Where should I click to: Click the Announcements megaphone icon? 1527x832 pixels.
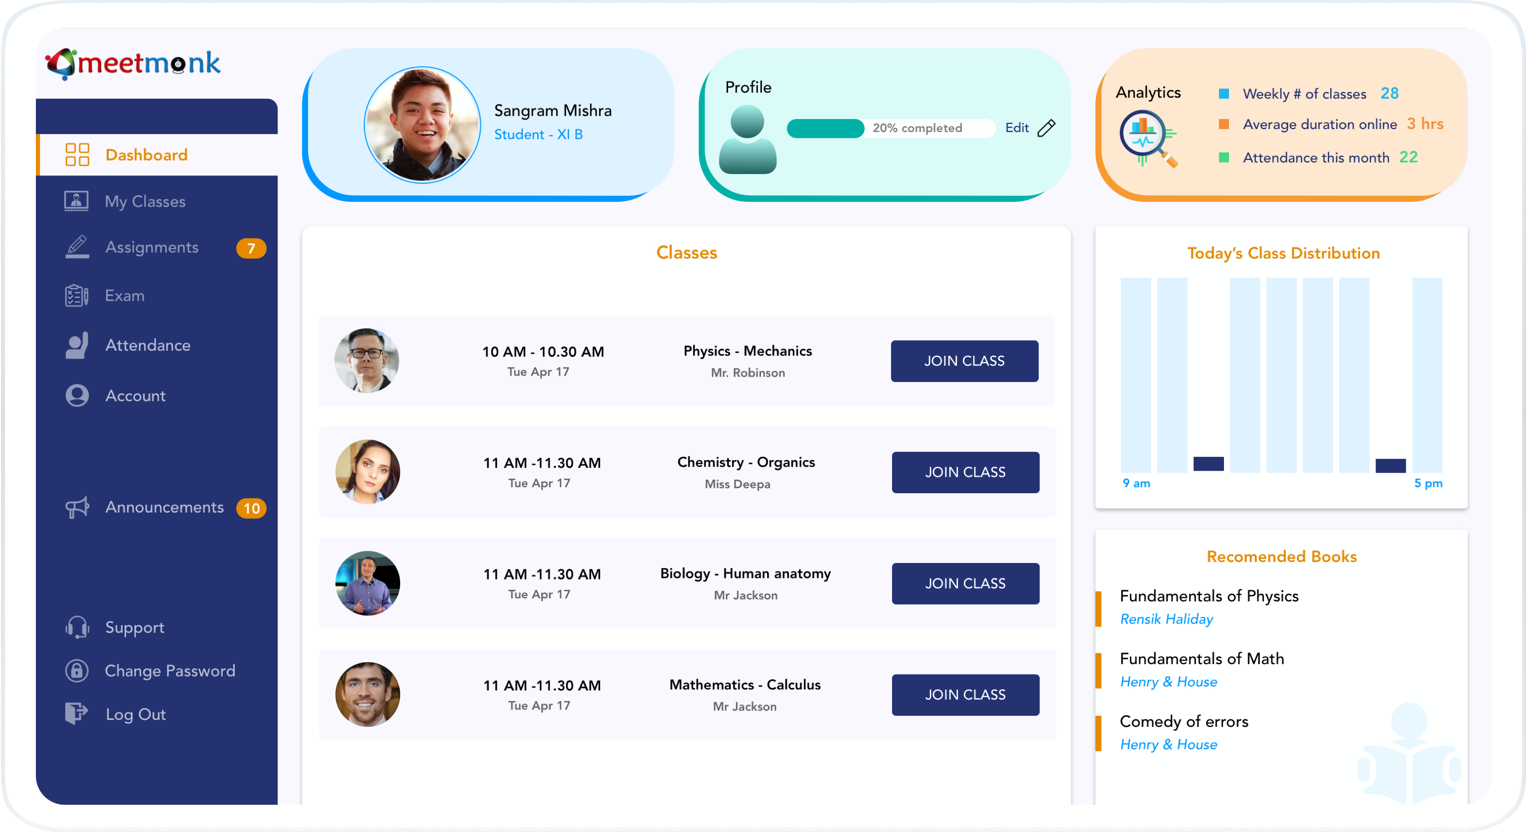click(77, 507)
